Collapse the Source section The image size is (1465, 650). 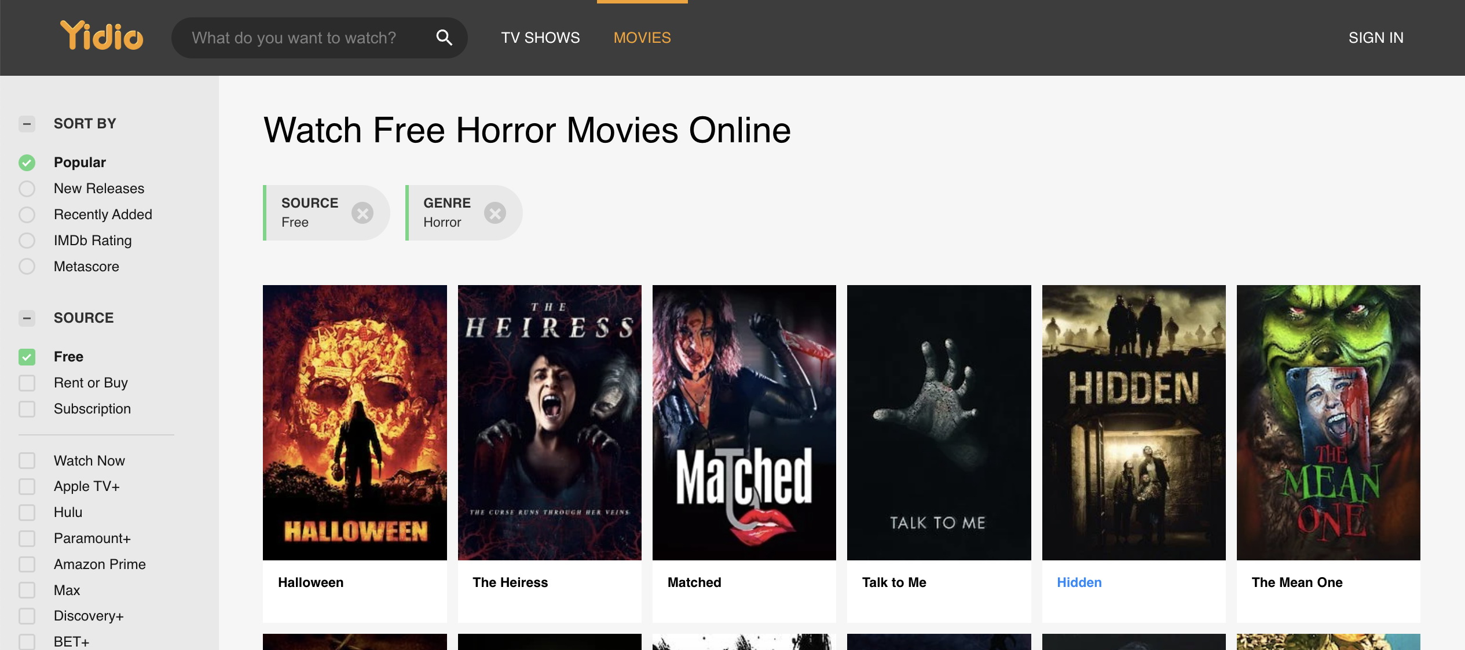[27, 318]
